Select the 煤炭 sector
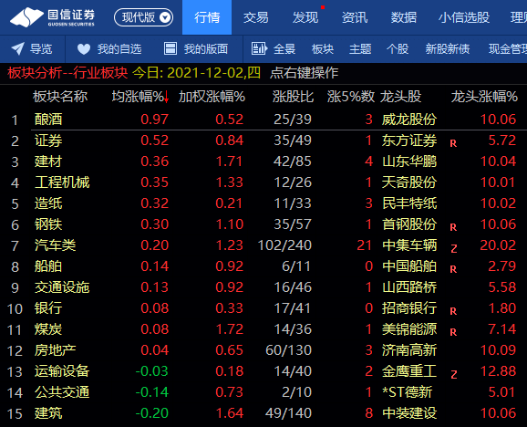The width and height of the screenshot is (527, 427). pyautogui.click(x=48, y=329)
